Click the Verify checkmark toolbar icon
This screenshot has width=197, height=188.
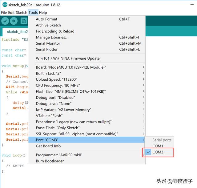click(x=5, y=21)
